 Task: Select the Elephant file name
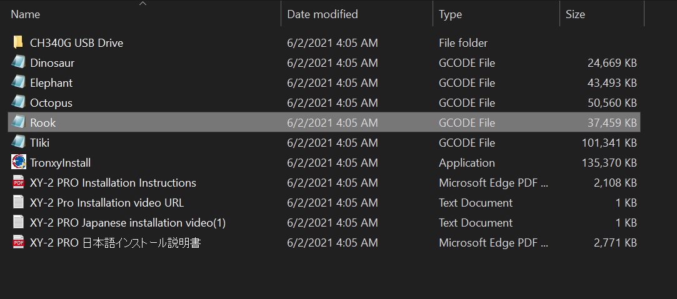51,83
